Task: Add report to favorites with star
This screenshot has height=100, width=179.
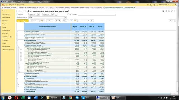Action: [x=25, y=11]
